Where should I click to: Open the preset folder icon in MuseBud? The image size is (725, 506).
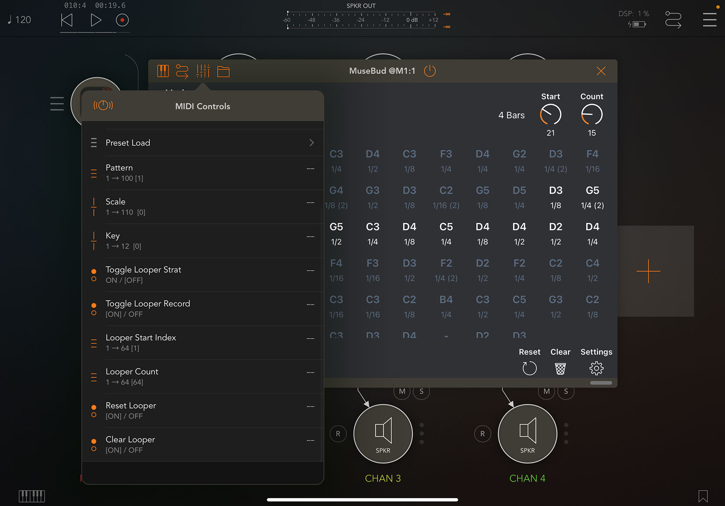(223, 71)
